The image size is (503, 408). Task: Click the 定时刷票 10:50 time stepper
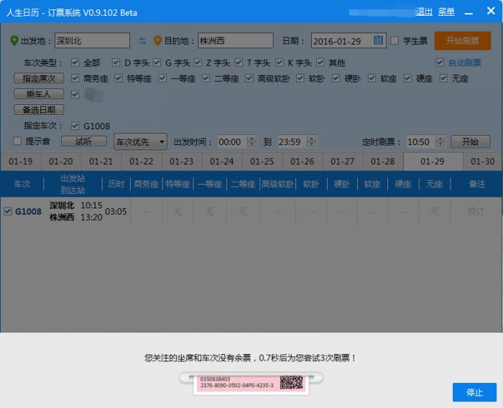(x=440, y=142)
